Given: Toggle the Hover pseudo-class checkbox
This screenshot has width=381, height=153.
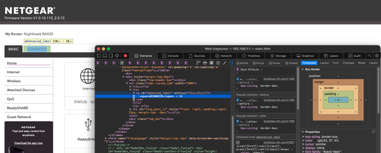Looking at the screenshot, I should (x=270, y=63).
